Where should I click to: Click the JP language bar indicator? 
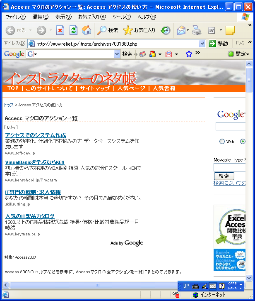click(186, 286)
